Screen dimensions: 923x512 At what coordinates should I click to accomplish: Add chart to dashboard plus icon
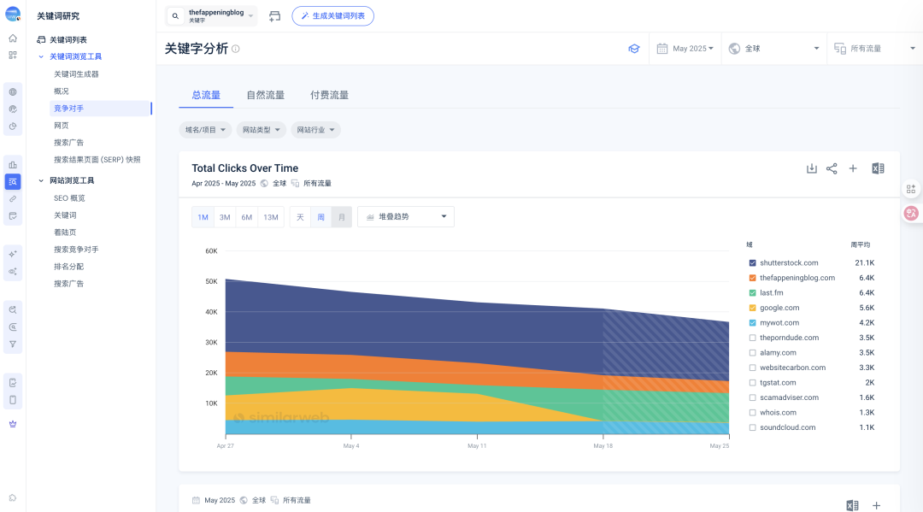pos(852,169)
